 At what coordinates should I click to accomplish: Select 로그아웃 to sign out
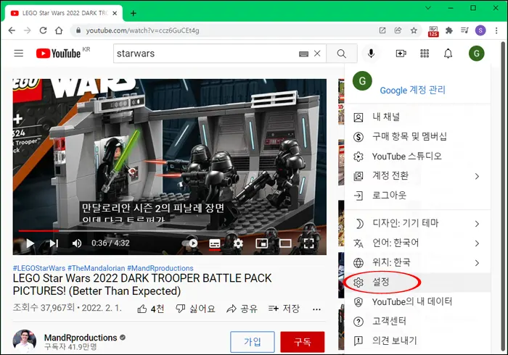418,196
